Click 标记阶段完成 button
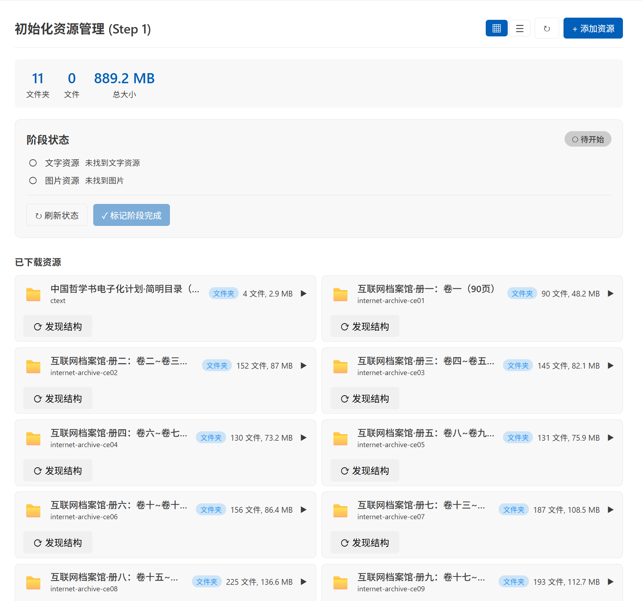642x601 pixels. (131, 215)
